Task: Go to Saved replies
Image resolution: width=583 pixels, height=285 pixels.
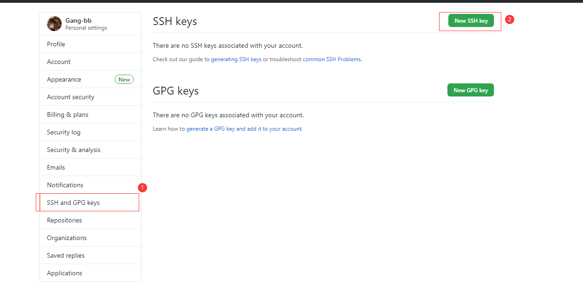Action: pos(90,255)
